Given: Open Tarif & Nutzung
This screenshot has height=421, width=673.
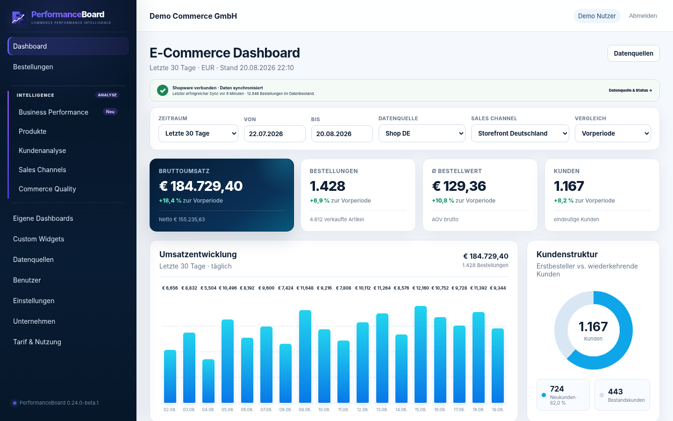Looking at the screenshot, I should point(68,342).
